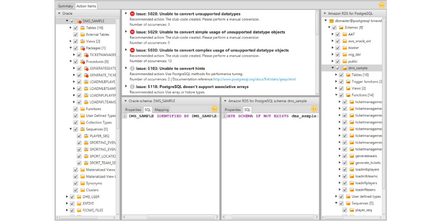Toggle the Collection Types checkbox
Image resolution: width=442 pixels, height=221 pixels.
click(76, 122)
